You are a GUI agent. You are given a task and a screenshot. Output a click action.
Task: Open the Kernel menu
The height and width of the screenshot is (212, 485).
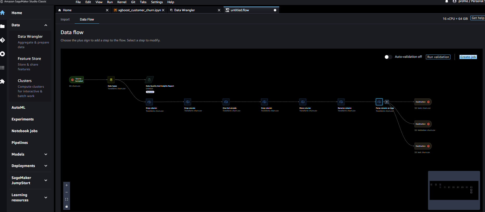122,2
